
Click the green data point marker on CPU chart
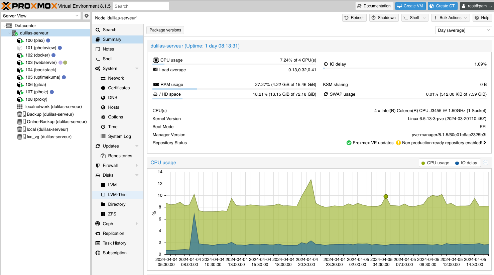click(x=386, y=196)
